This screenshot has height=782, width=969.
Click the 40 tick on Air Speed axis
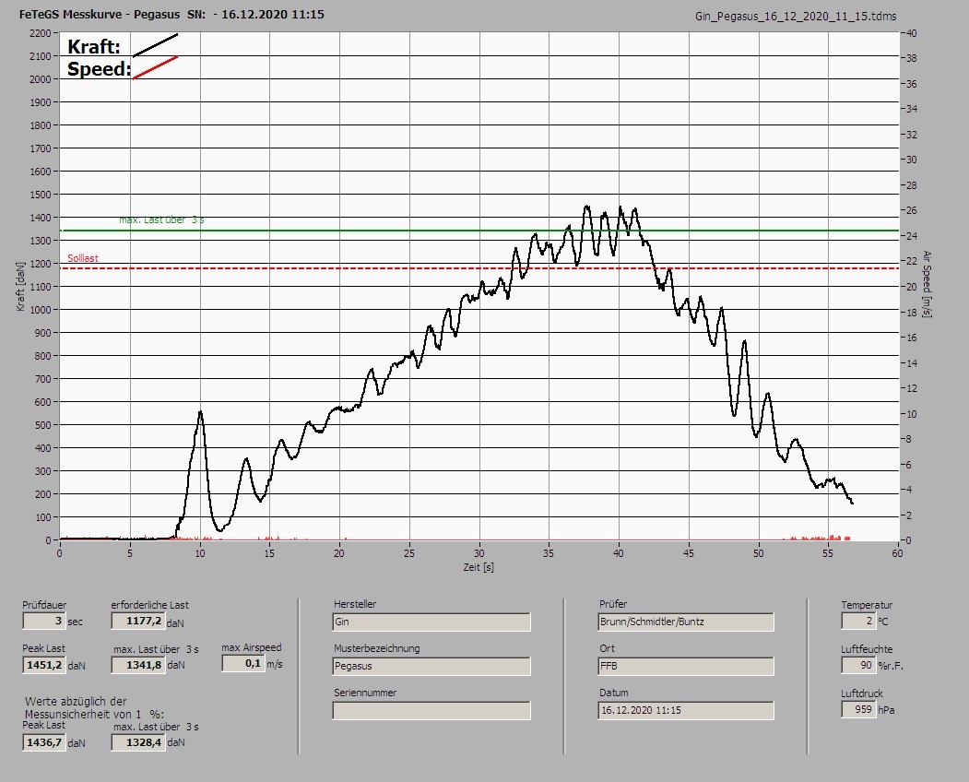coord(912,33)
